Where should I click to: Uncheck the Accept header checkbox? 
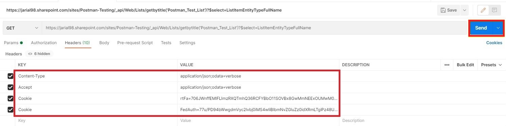click(10, 88)
